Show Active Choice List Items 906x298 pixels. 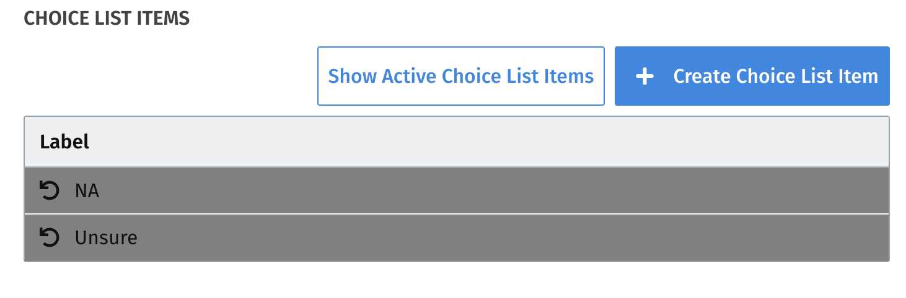pyautogui.click(x=460, y=76)
